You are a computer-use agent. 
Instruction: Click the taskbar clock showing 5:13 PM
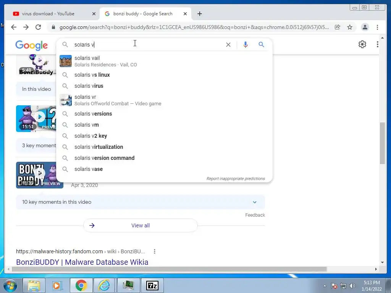[x=372, y=286]
